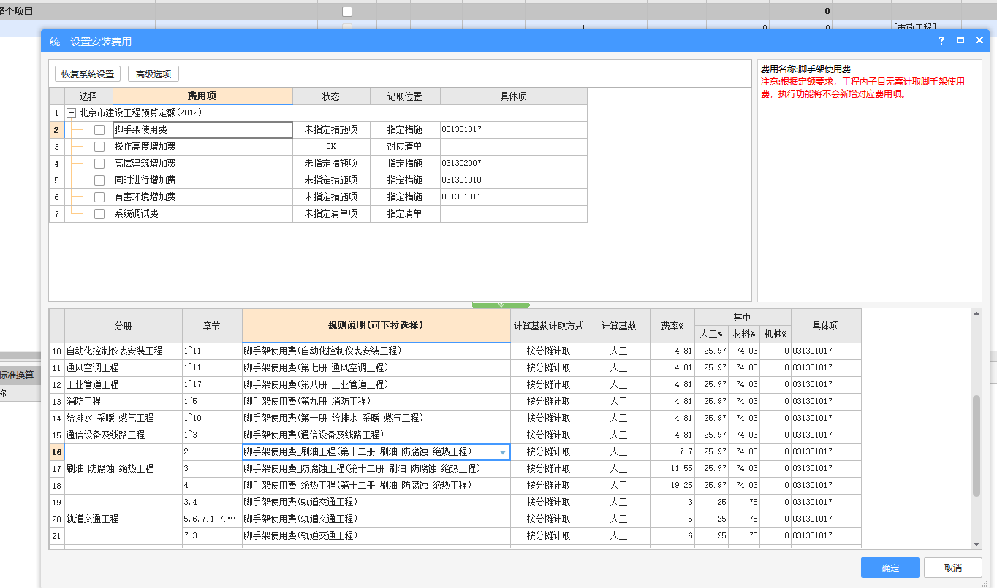Click the scroll down arrow of lower table
This screenshot has height=588, width=997.
pos(977,543)
